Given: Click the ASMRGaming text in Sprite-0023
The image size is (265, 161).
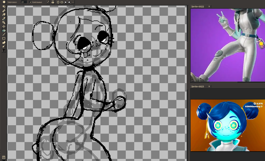Looking at the screenshot, I should click(253, 107).
